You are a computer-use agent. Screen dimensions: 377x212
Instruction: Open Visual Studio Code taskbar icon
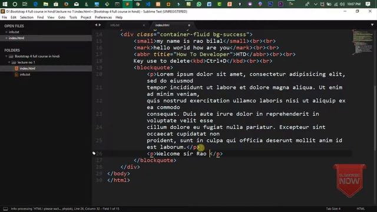[x=148, y=4]
